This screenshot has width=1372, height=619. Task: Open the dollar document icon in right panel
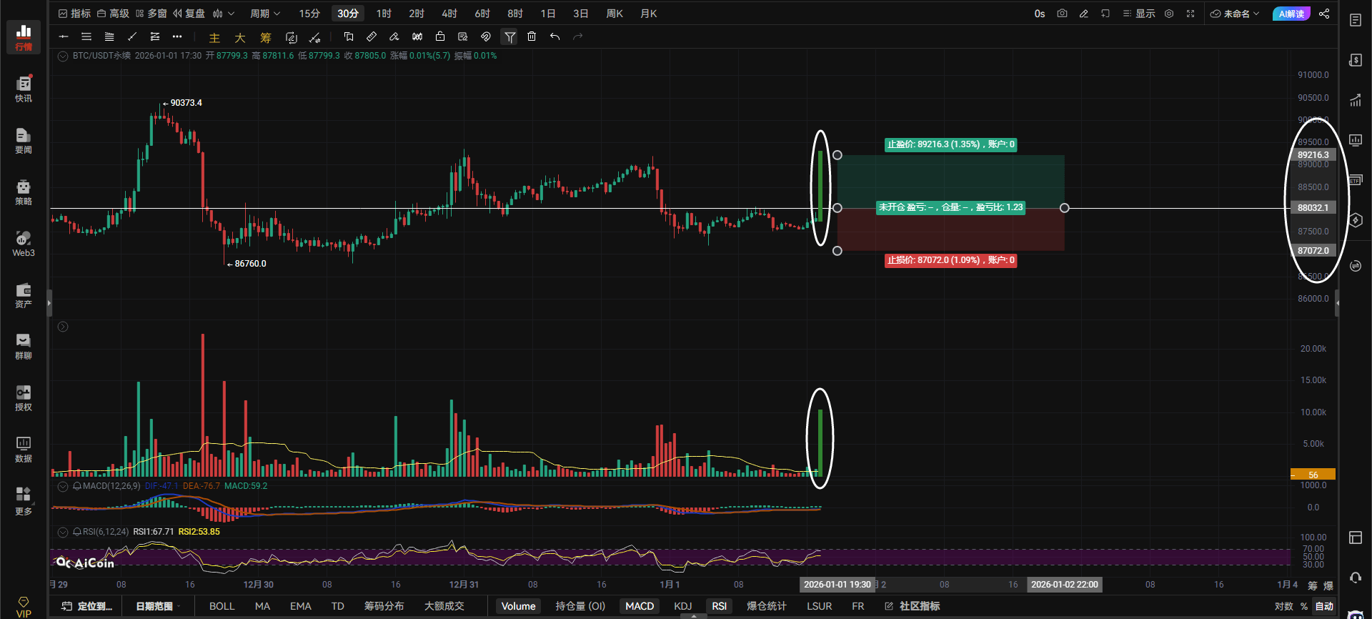point(1356,60)
